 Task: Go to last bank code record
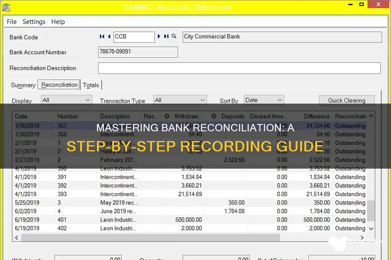click(x=166, y=36)
